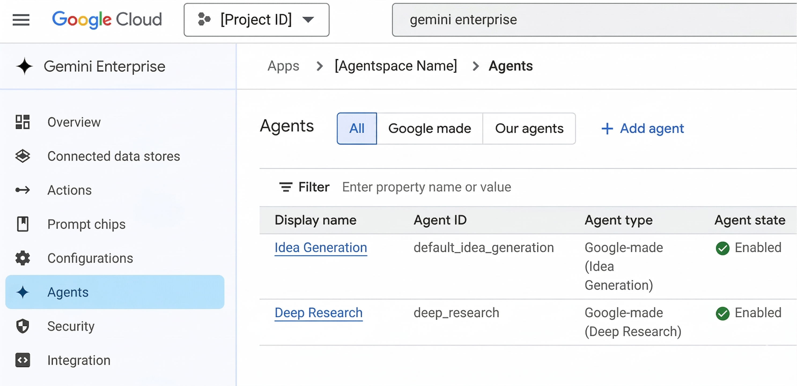Click the Google Cloud logo
Screen dimensions: 797x386
[107, 20]
